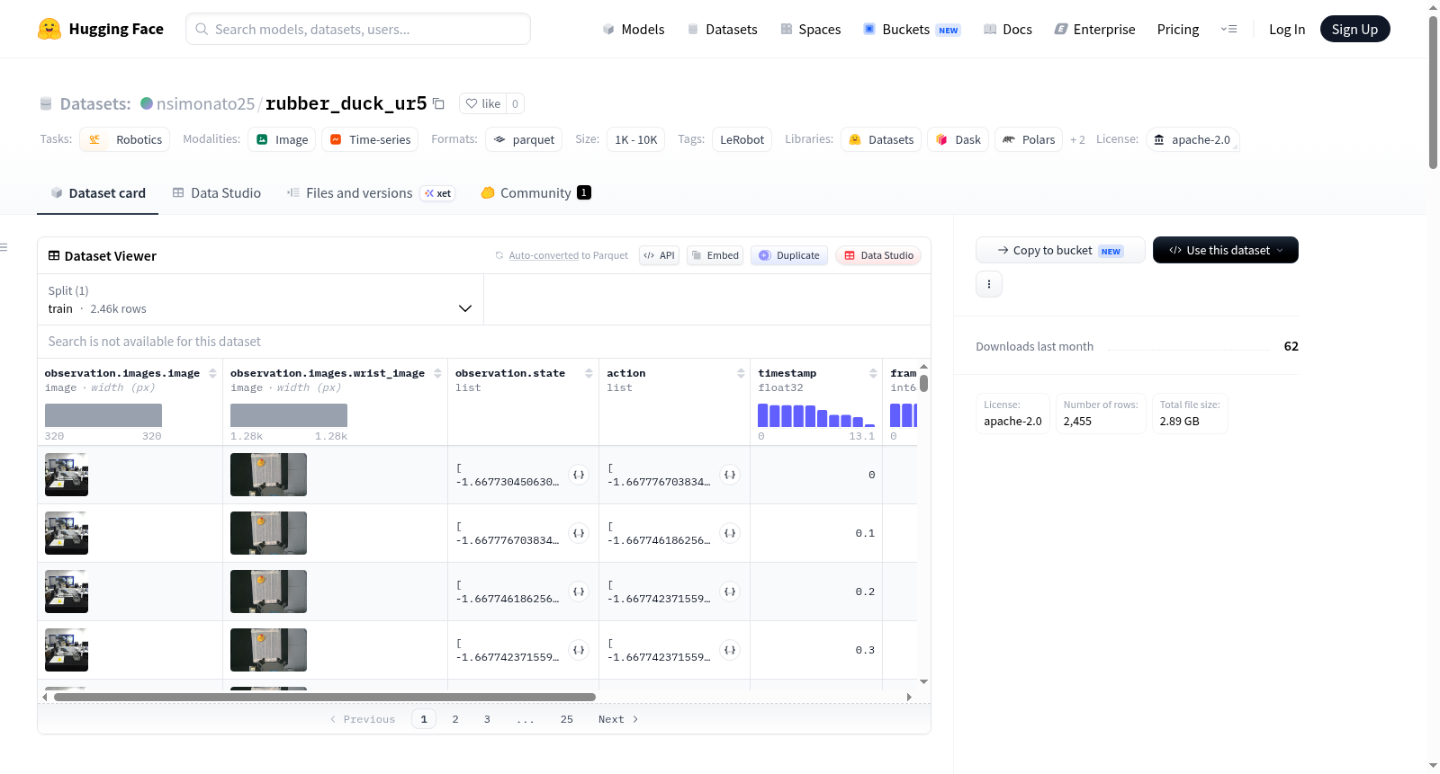Image resolution: width=1440 pixels, height=774 pixels.
Task: Click the Datasets breadcrumb icon
Action: click(46, 104)
